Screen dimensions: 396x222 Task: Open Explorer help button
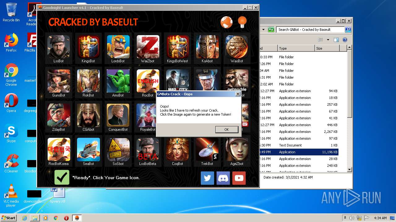[345, 40]
